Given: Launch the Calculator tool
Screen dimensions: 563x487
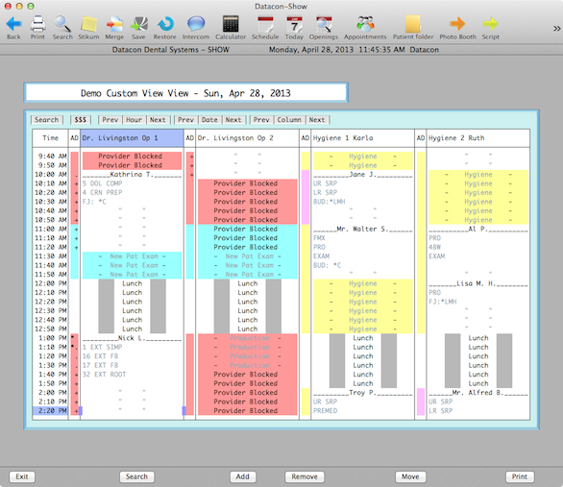Looking at the screenshot, I should tap(231, 24).
